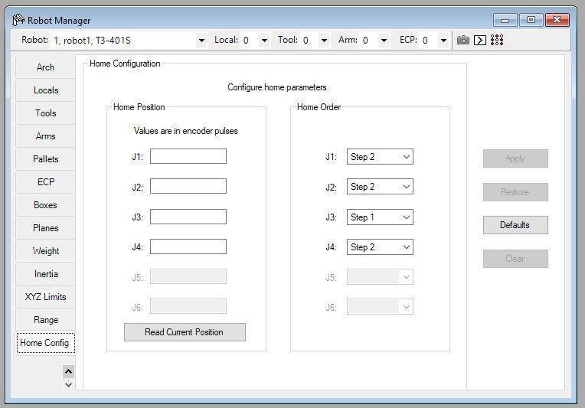The height and width of the screenshot is (408, 585).
Task: Click the J3 Home Position input field
Action: (188, 217)
